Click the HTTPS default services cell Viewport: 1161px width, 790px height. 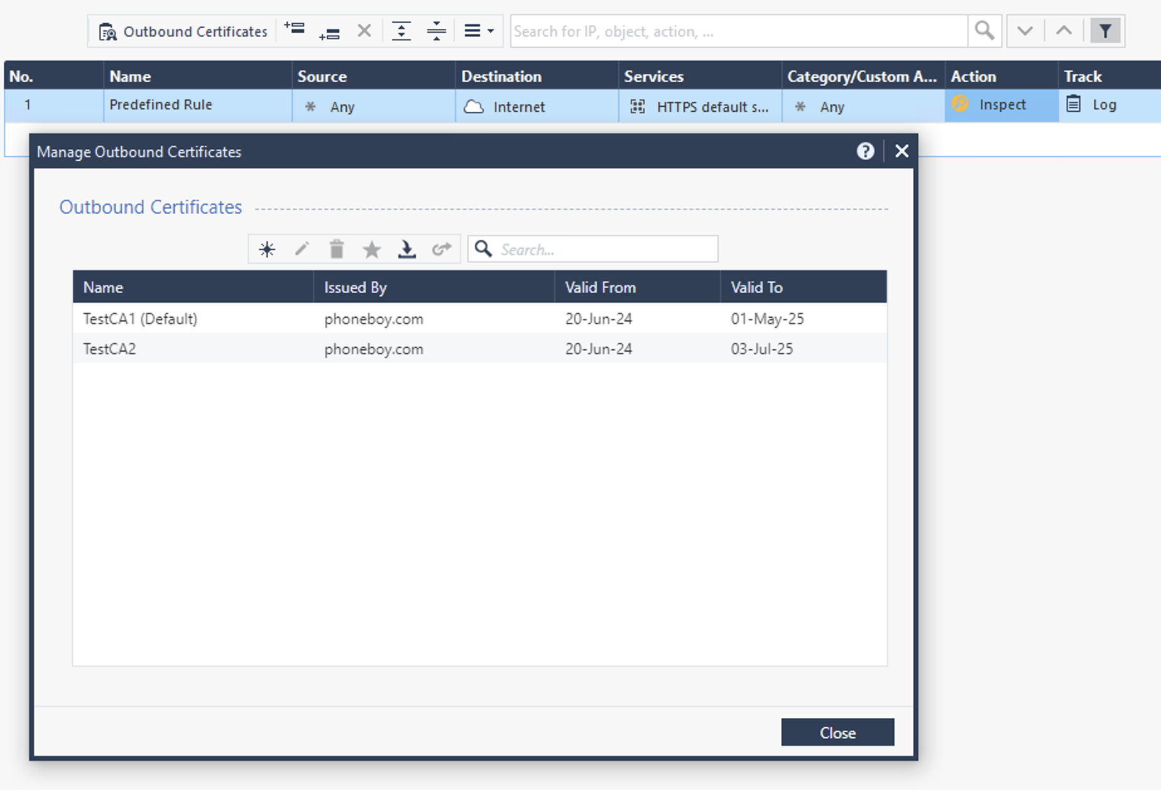700,106
